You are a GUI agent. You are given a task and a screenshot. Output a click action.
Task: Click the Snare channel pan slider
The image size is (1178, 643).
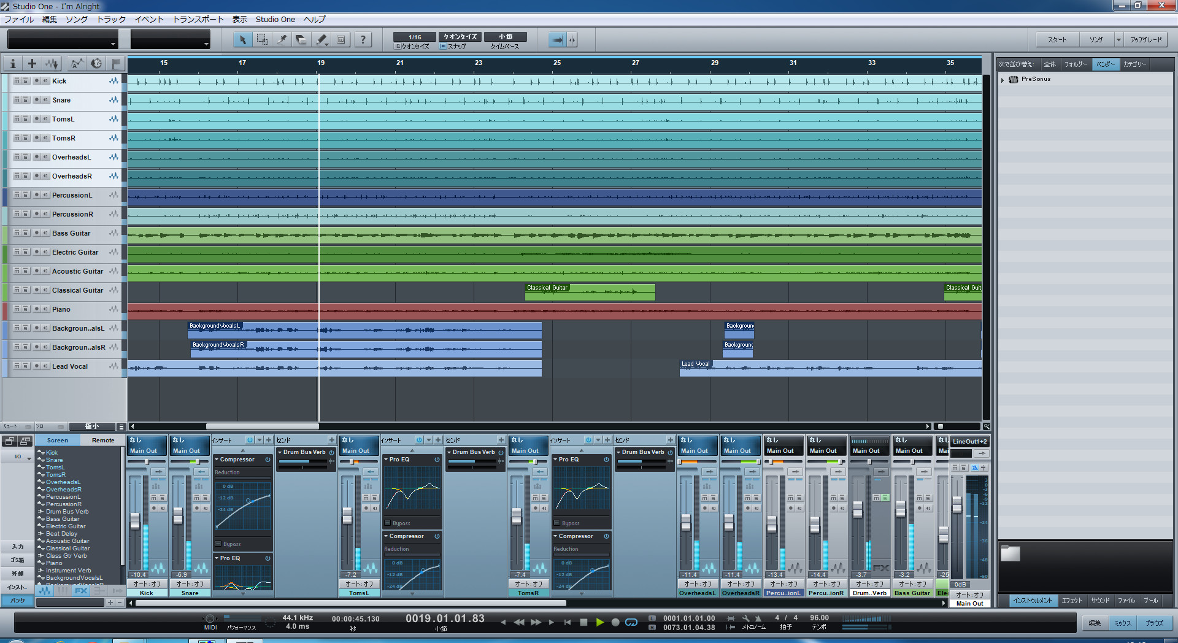(x=190, y=461)
